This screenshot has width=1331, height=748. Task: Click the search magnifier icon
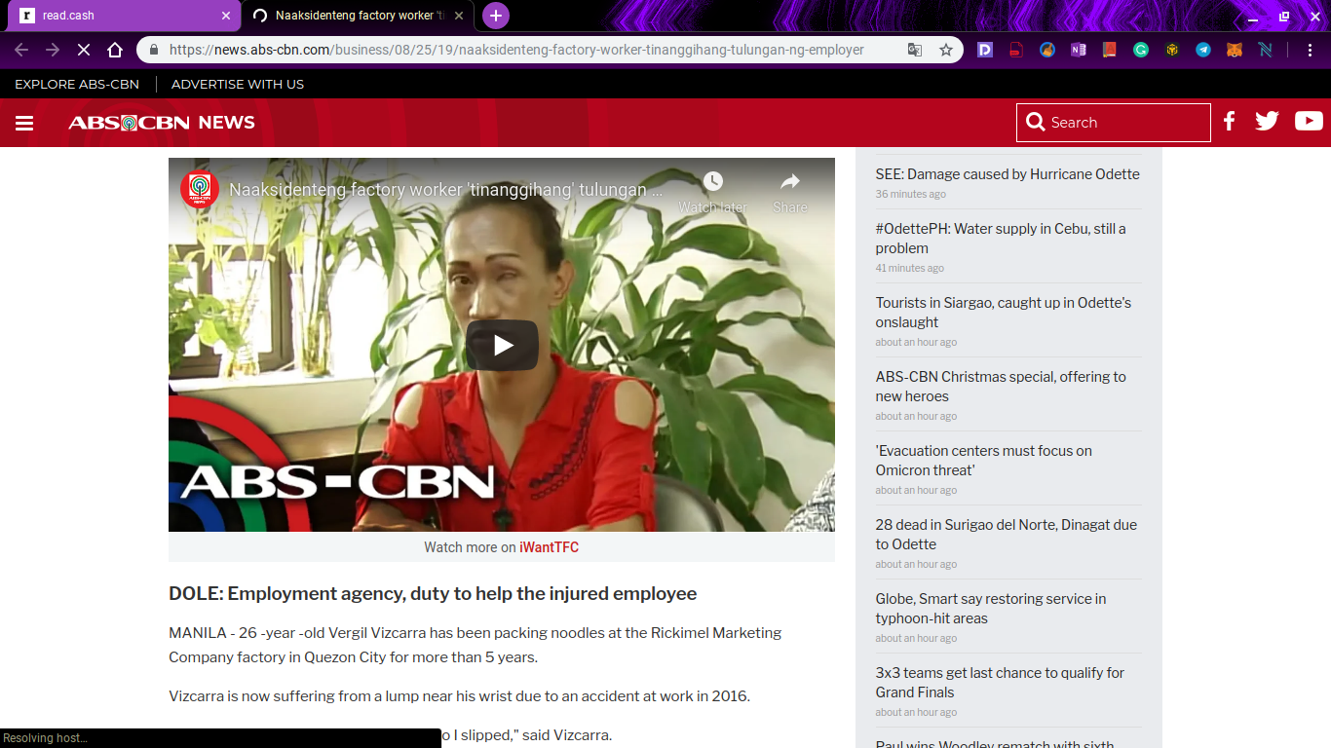pyautogui.click(x=1035, y=123)
